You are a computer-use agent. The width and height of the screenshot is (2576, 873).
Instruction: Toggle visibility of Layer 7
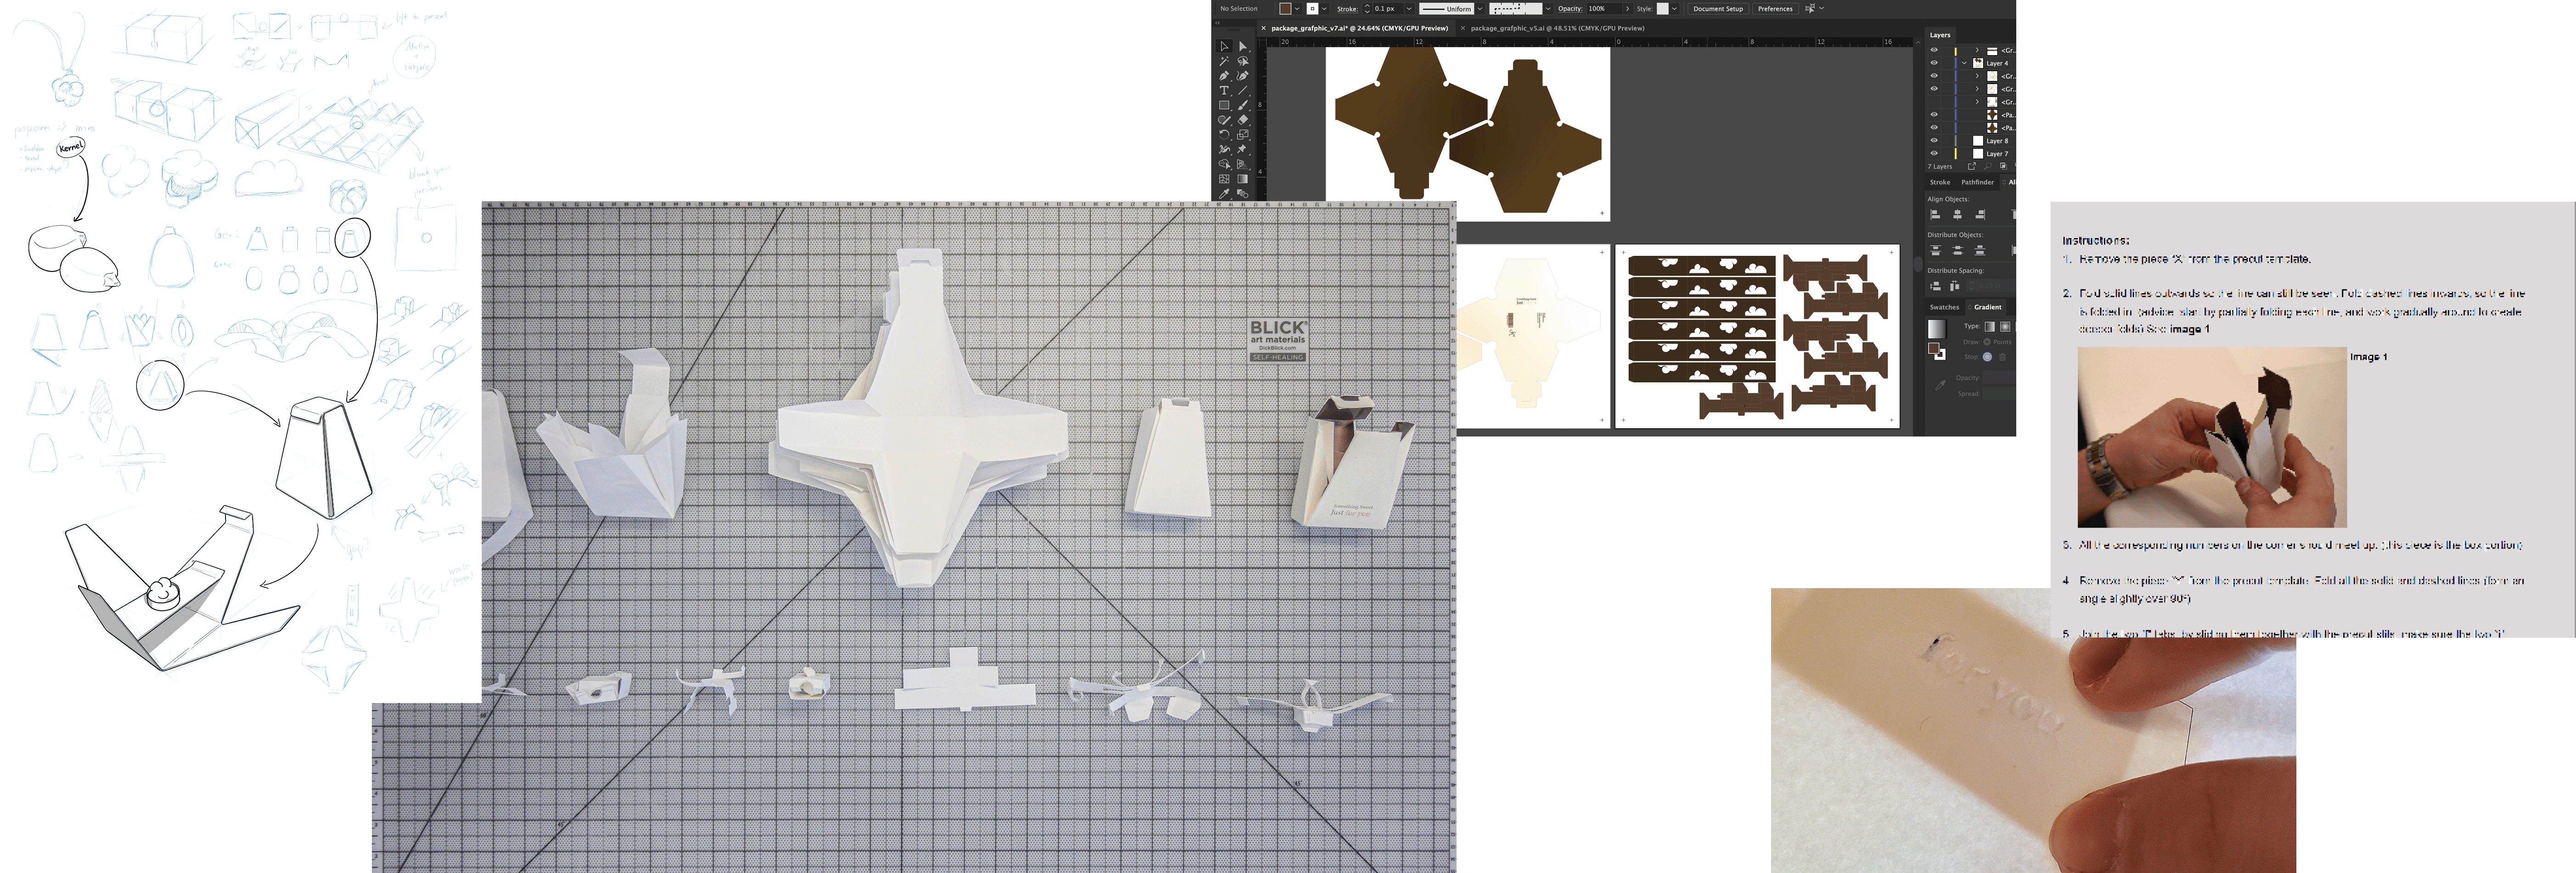(x=1933, y=153)
